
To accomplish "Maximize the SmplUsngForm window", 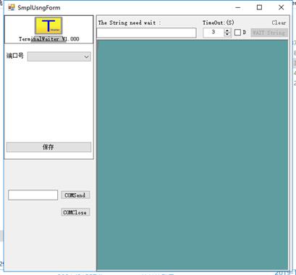I will (259, 7).
